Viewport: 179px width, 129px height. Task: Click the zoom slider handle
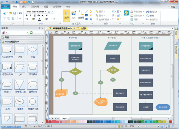[x=146, y=126]
